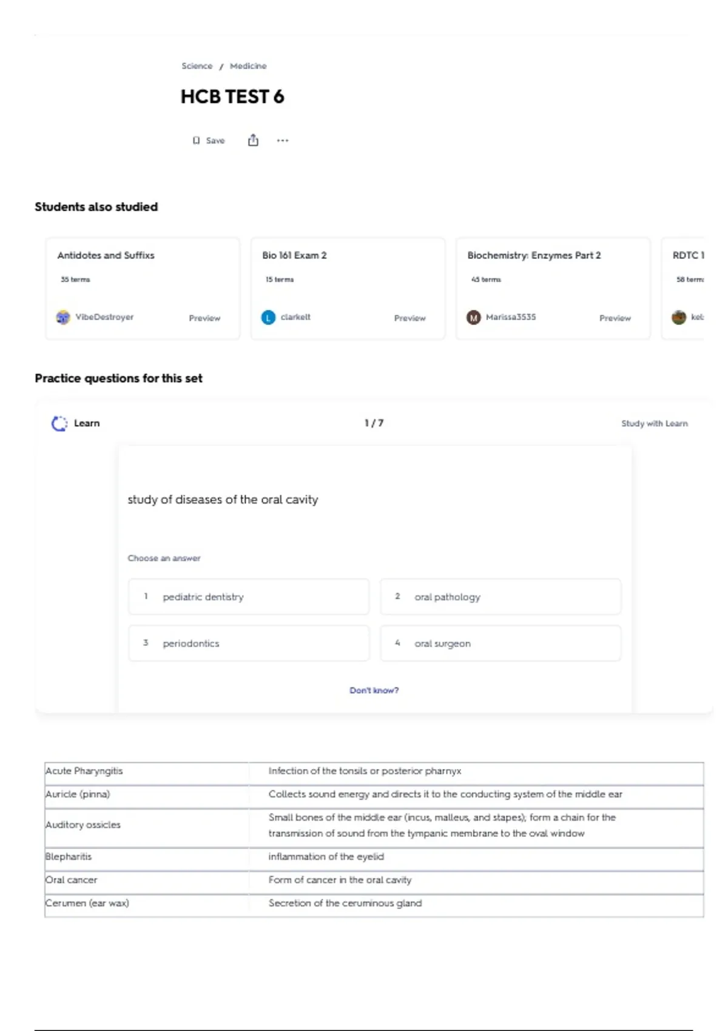Open clarkelt's profile avatar
Viewport: 728px width, 1031px height.
click(x=268, y=317)
